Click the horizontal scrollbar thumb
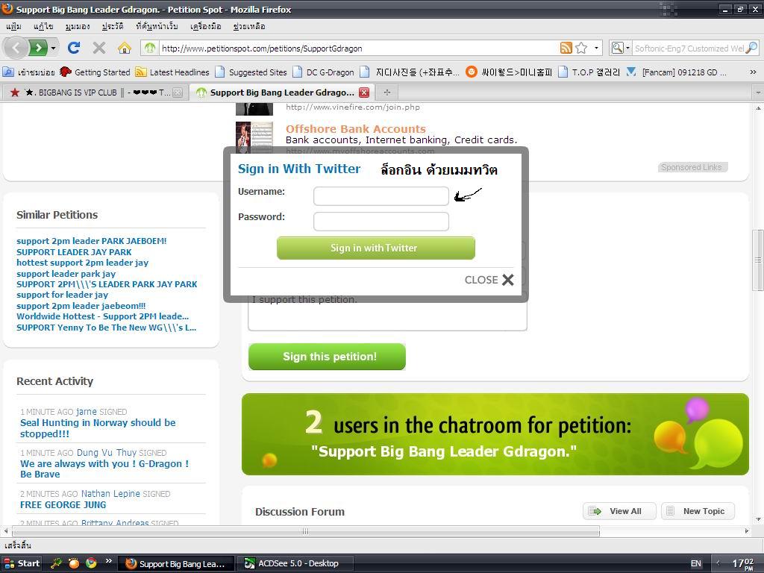The height and width of the screenshot is (573, 764). (305, 531)
